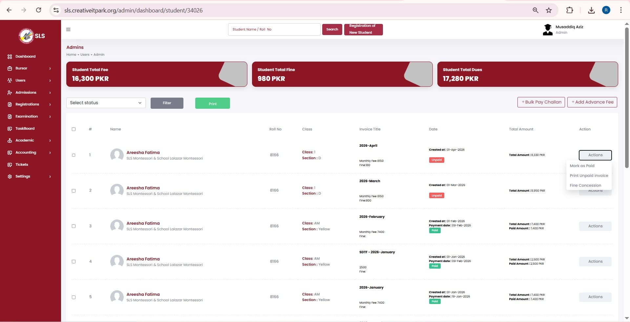Click the Bulk Pay Challan button
The image size is (630, 322).
[541, 102]
